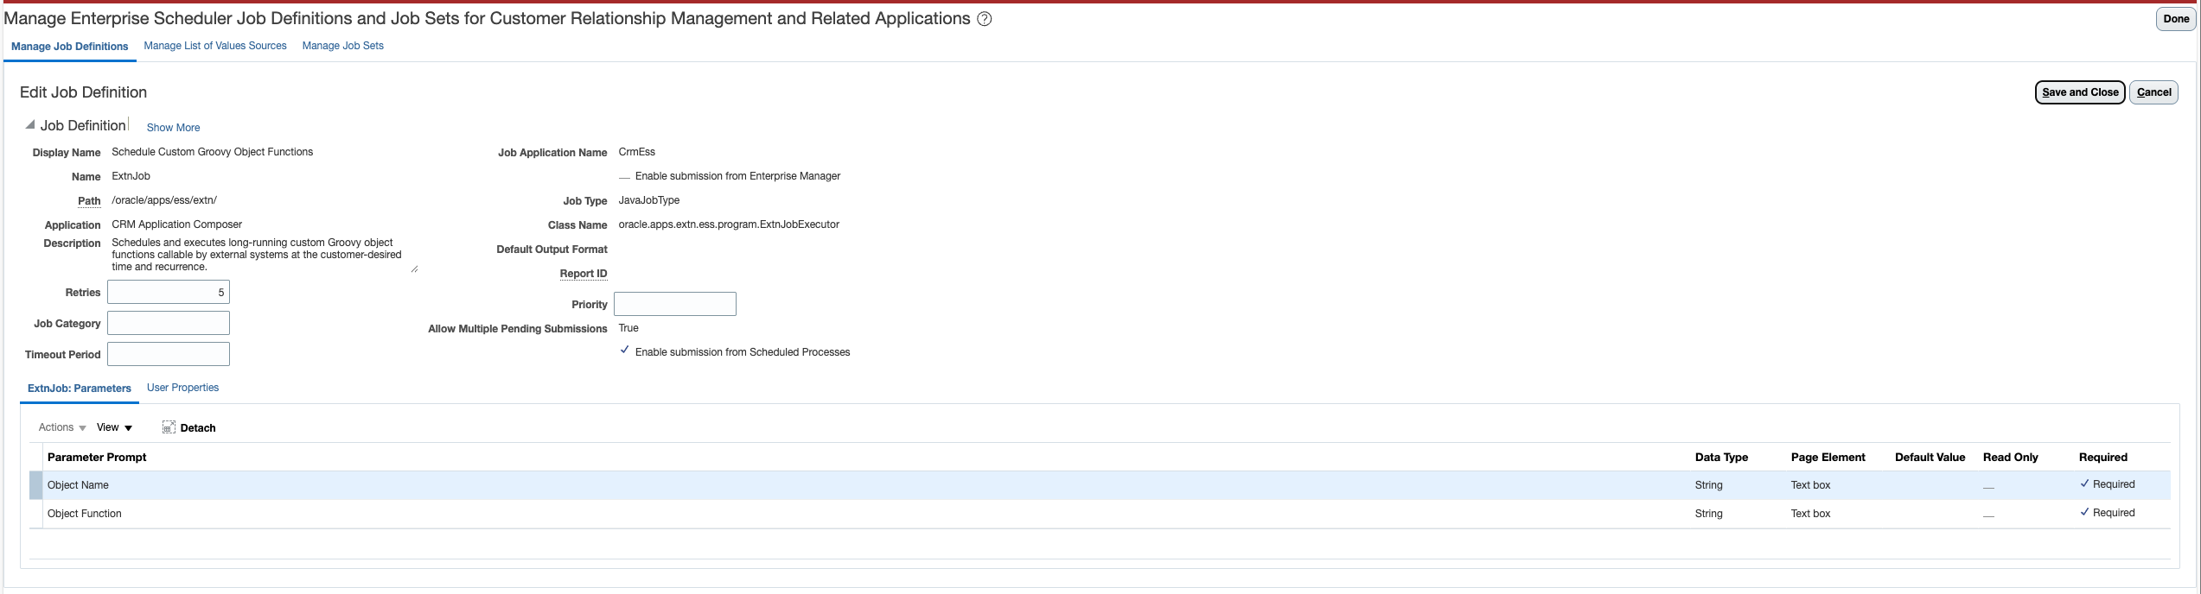Switch to Manage List of Values Sources tab
2201x594 pixels.
coord(215,46)
